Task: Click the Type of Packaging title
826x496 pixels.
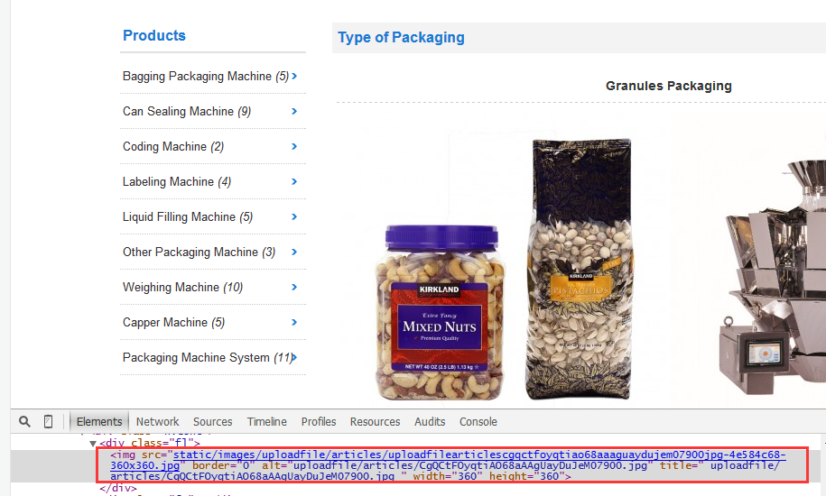Action: point(401,37)
